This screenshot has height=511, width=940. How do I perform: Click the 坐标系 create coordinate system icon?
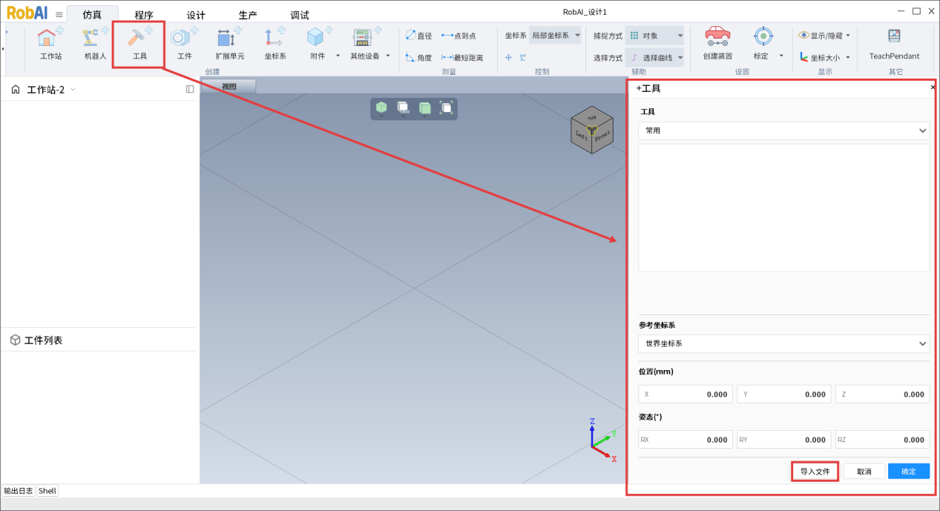point(275,38)
